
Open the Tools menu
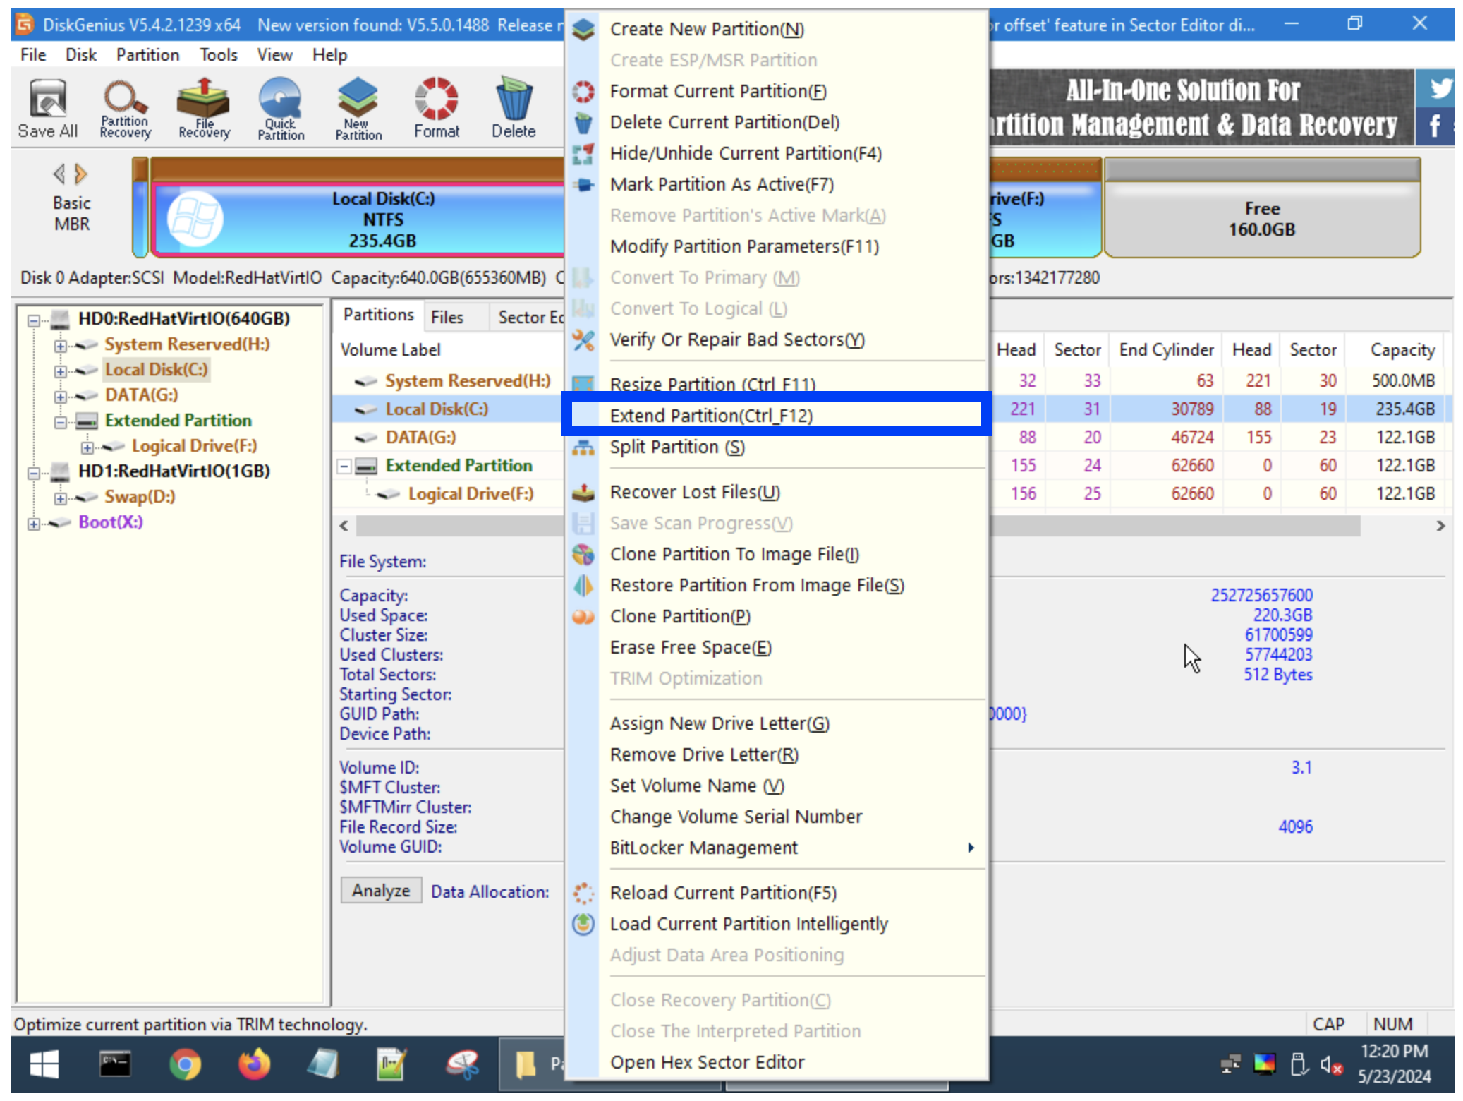pyautogui.click(x=217, y=54)
